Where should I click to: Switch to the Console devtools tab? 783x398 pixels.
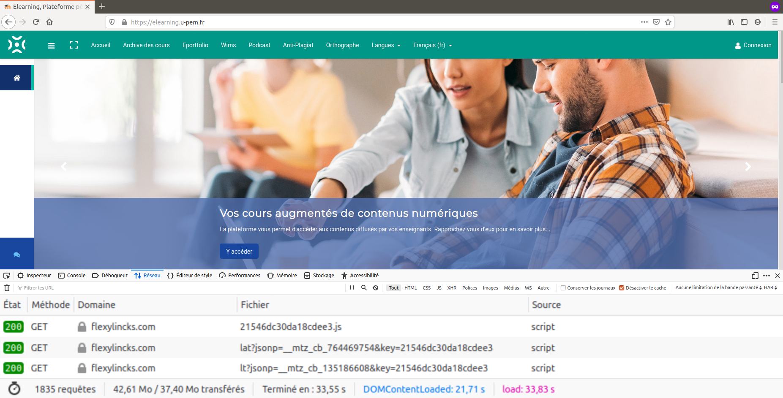pyautogui.click(x=72, y=276)
